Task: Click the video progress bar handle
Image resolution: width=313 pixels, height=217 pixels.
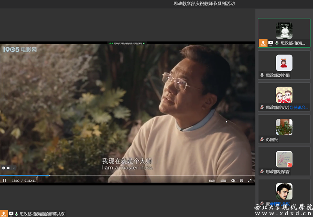Action: (50, 175)
